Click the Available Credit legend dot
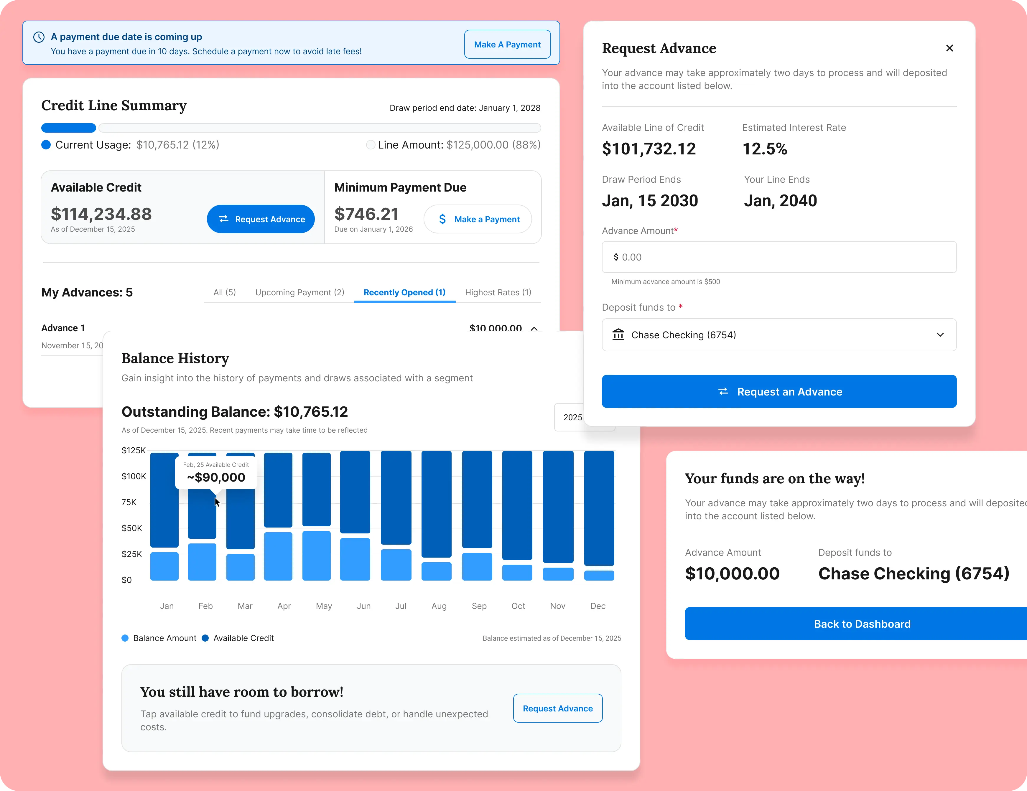Image resolution: width=1027 pixels, height=791 pixels. (205, 638)
